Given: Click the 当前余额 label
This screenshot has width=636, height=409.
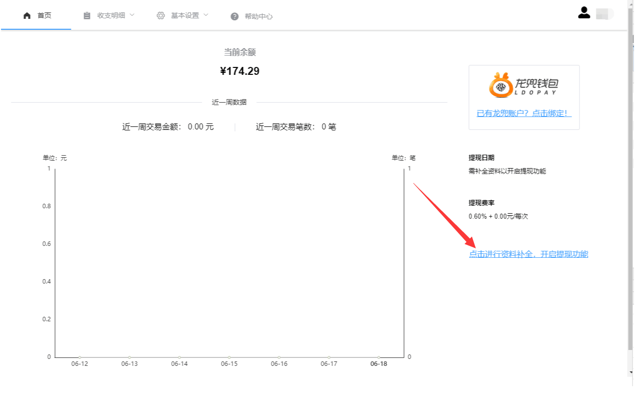Looking at the screenshot, I should (240, 52).
